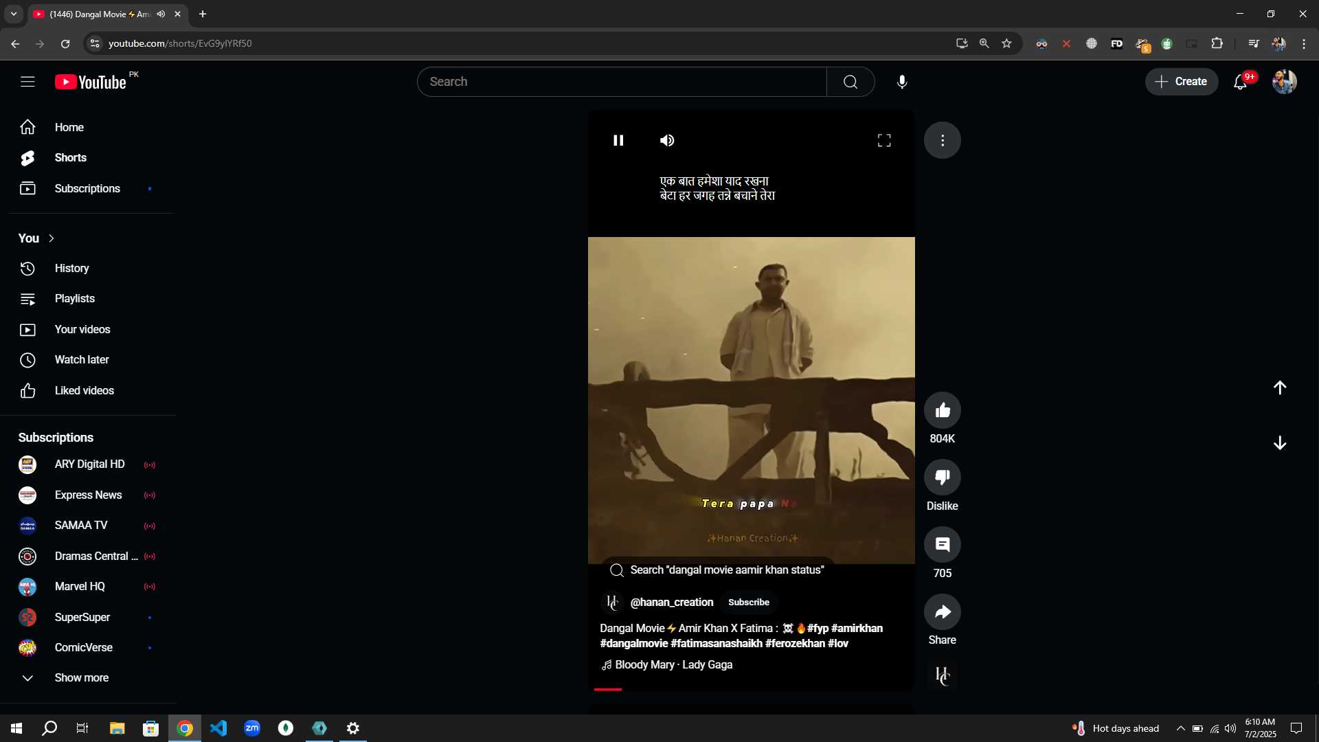The width and height of the screenshot is (1319, 742).
Task: Search "dangal movie aamir khan status" suggestion
Action: point(717,570)
